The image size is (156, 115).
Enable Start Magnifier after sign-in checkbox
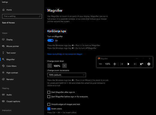point(49,92)
